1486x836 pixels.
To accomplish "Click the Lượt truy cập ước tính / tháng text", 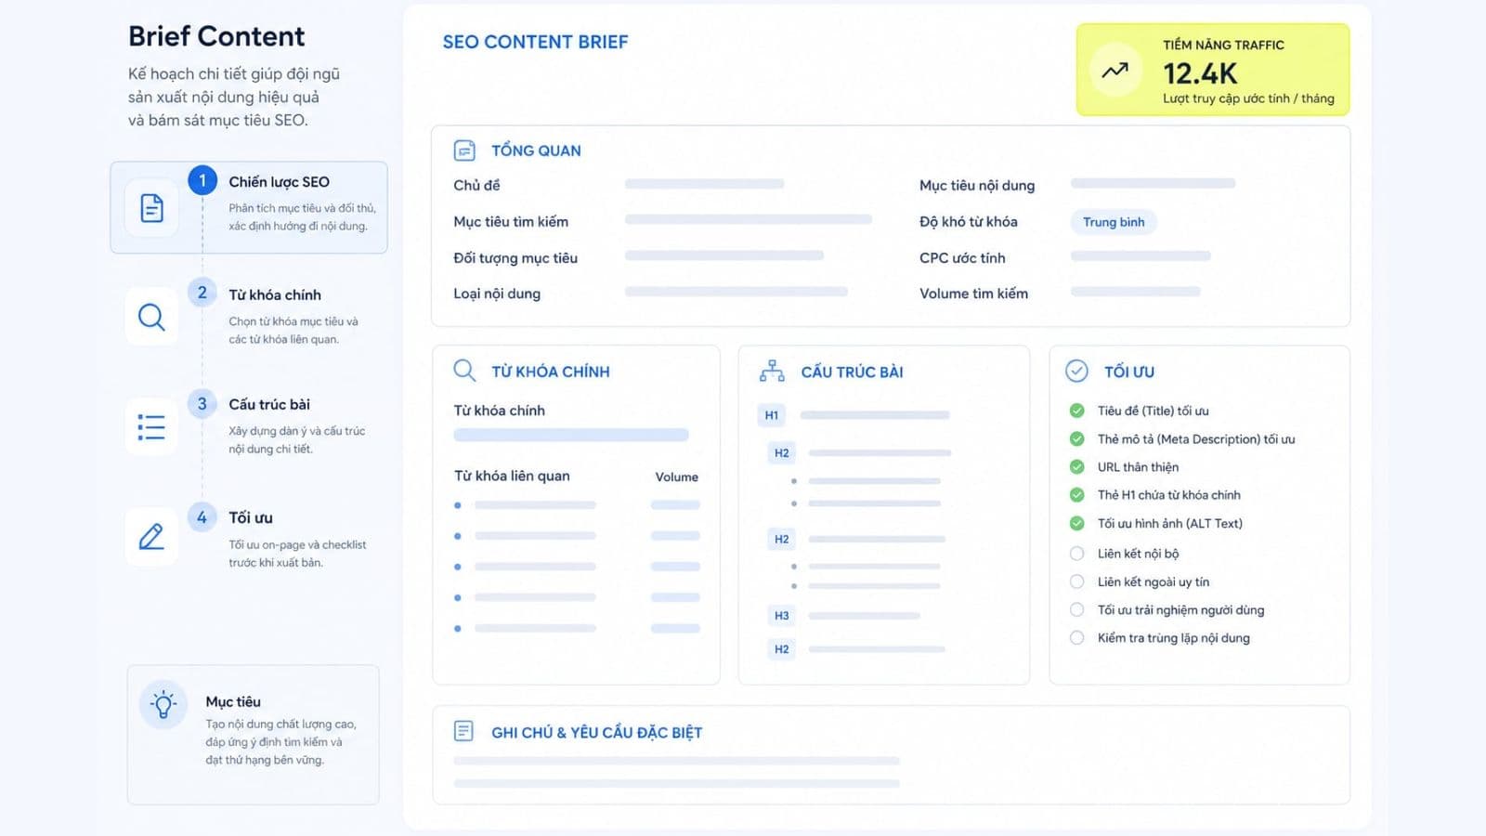I will coord(1248,98).
